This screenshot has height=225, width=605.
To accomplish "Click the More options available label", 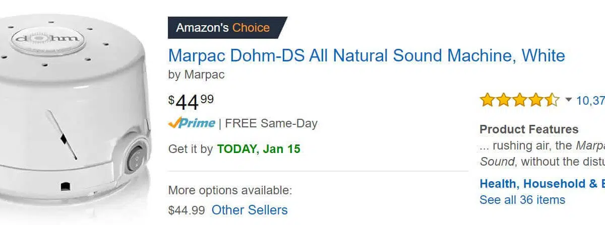I will [x=230, y=190].
